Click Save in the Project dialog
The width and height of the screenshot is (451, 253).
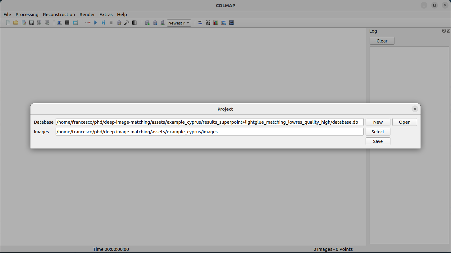click(x=378, y=141)
